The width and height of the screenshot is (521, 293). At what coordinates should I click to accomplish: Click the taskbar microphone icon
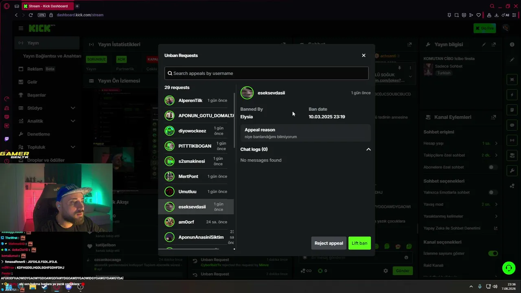pyautogui.click(x=480, y=286)
